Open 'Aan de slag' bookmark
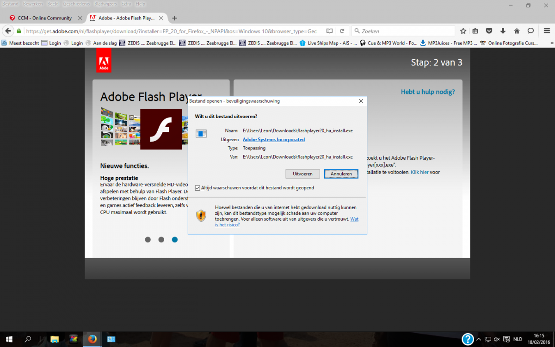555x347 pixels. (x=100, y=43)
